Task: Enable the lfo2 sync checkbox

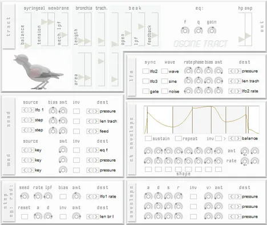Action: [146, 71]
